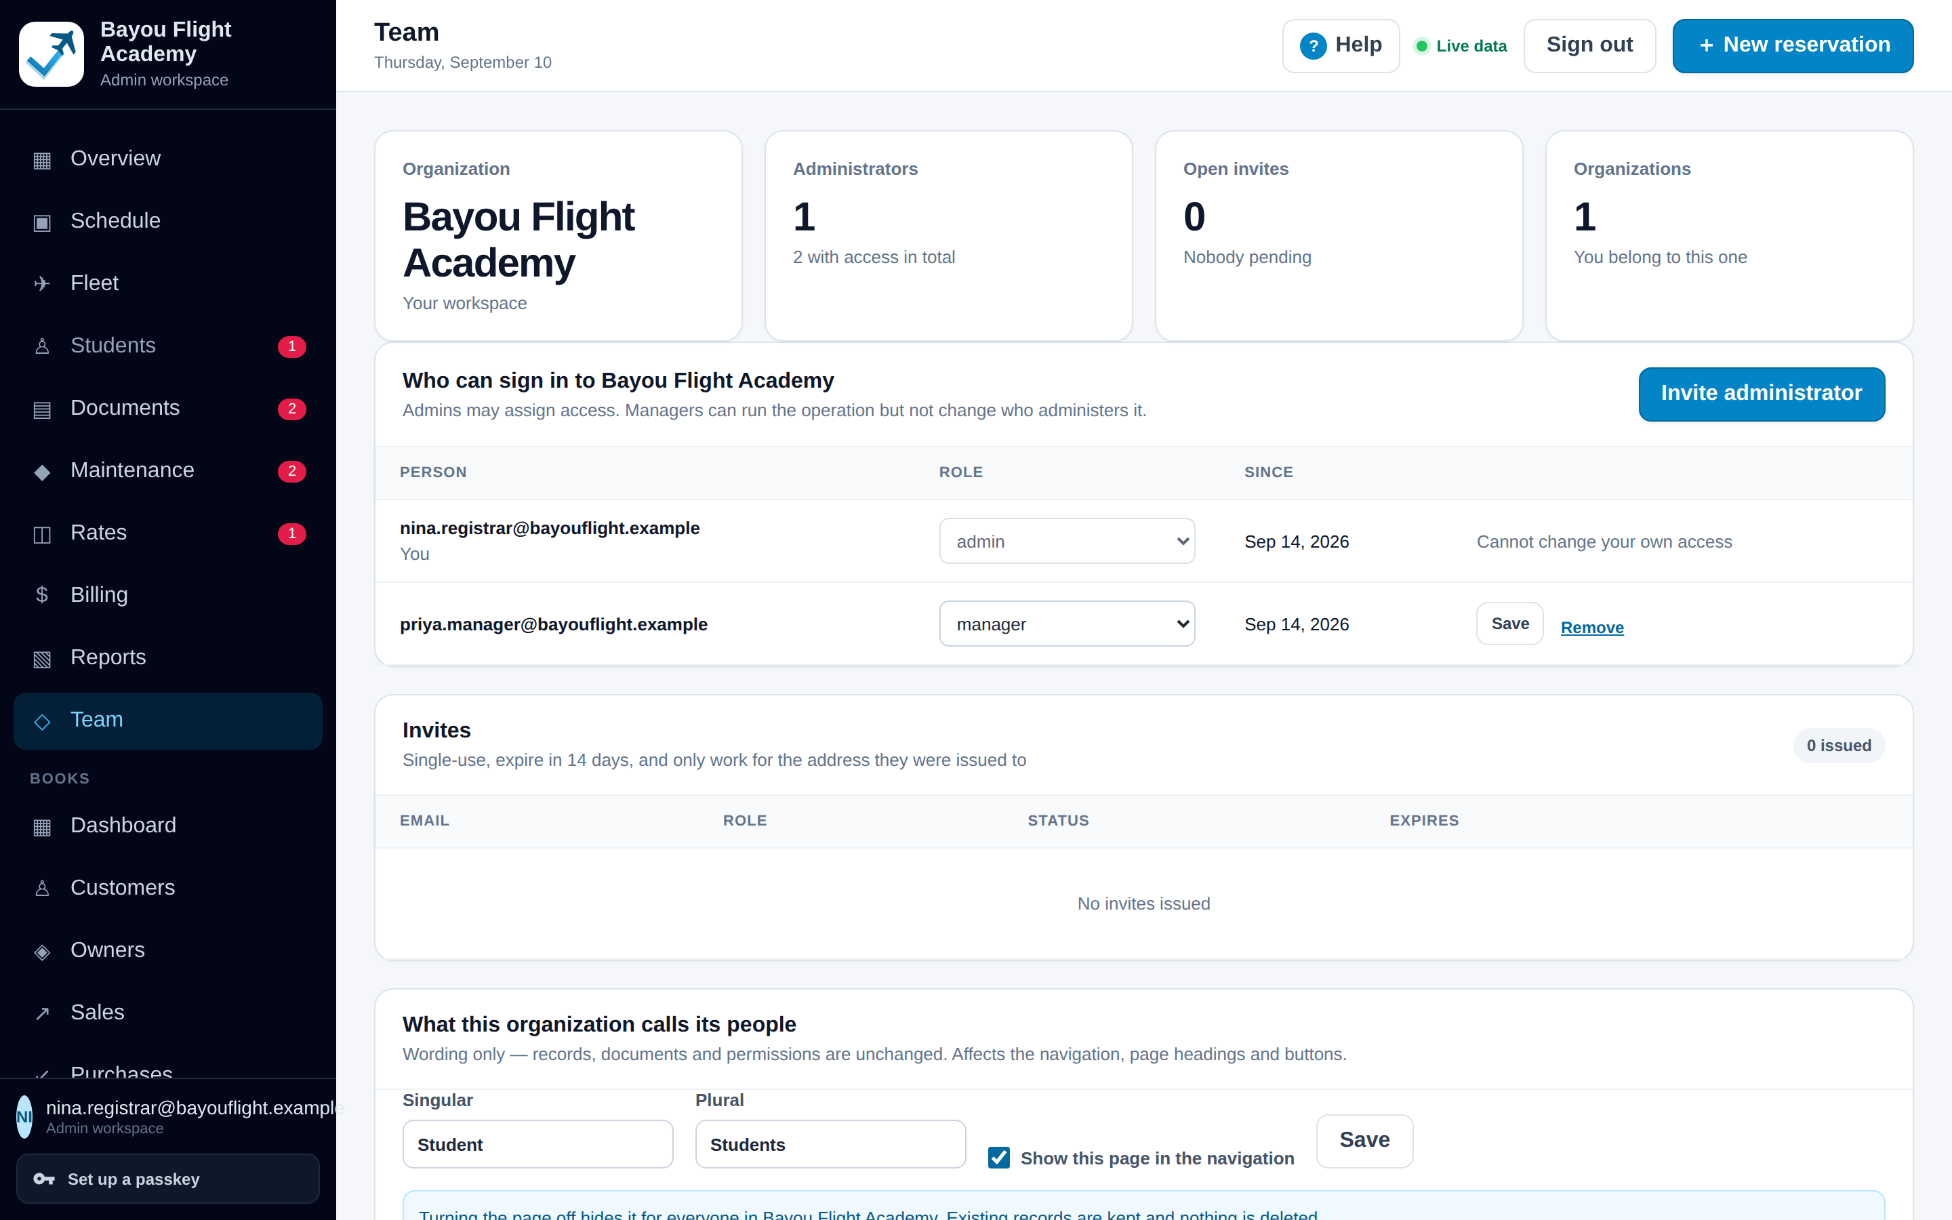
Task: Open the Documents section
Action: coord(168,408)
